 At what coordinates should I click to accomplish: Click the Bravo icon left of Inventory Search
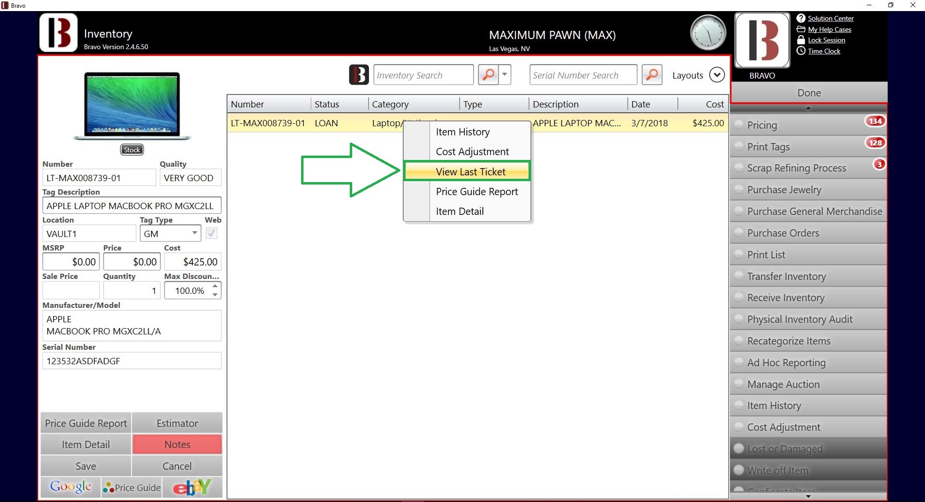(359, 75)
